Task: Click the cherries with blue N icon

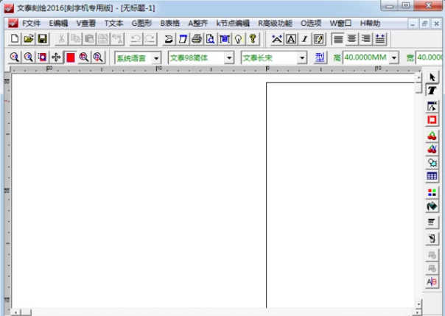Action: pyautogui.click(x=432, y=150)
